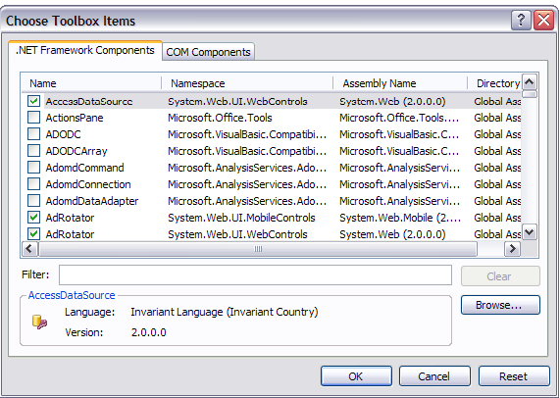Click the list scroll up arrow
The width and height of the screenshot is (560, 398).
tap(530, 82)
